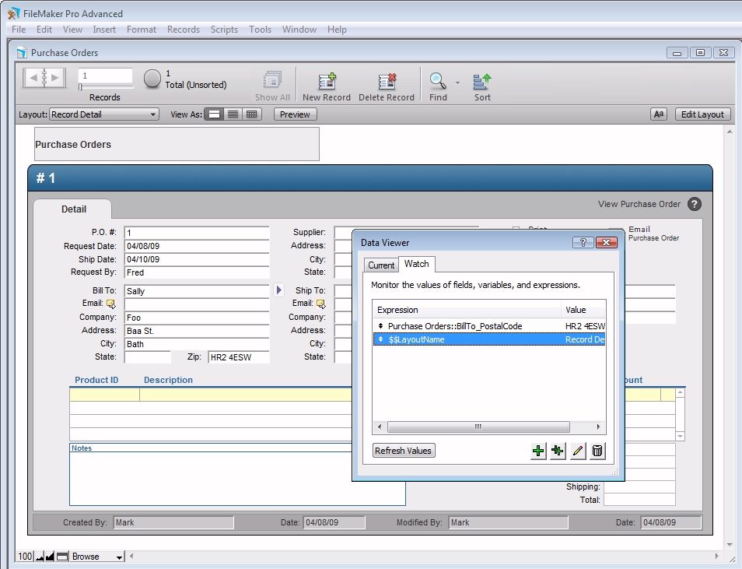Click the Request By field Fred

tap(197, 272)
